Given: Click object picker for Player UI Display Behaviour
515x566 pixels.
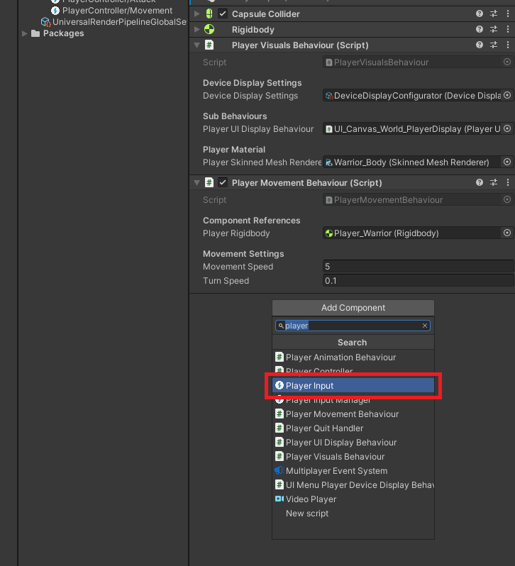Looking at the screenshot, I should 507,128.
